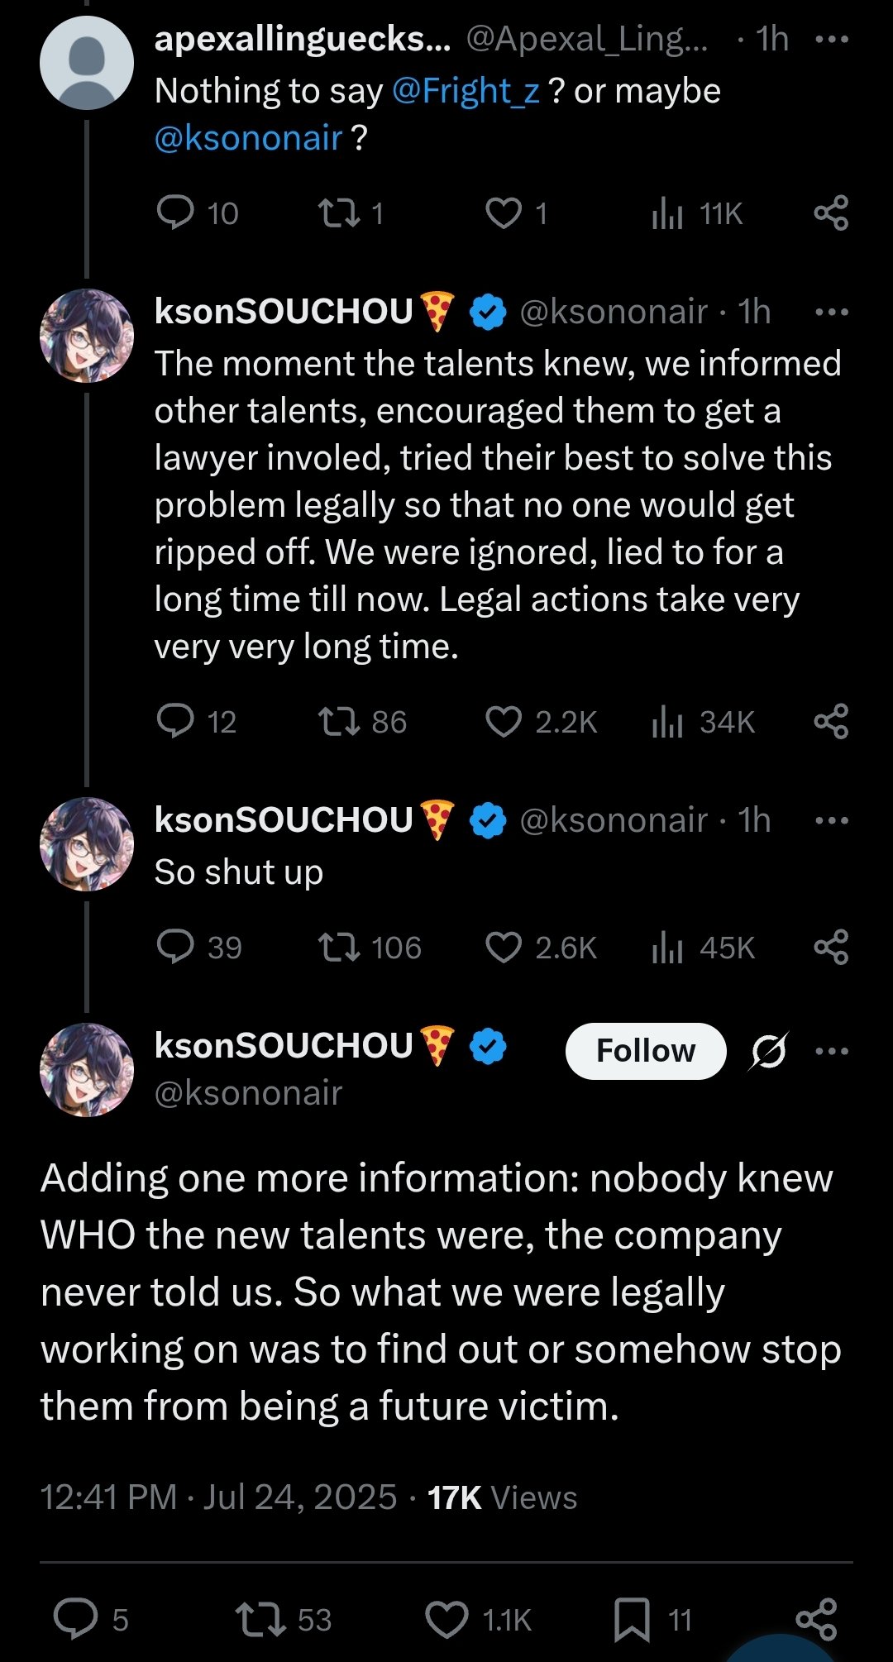
Task: Open more options on "So shut up" tweet
Action: point(831,820)
